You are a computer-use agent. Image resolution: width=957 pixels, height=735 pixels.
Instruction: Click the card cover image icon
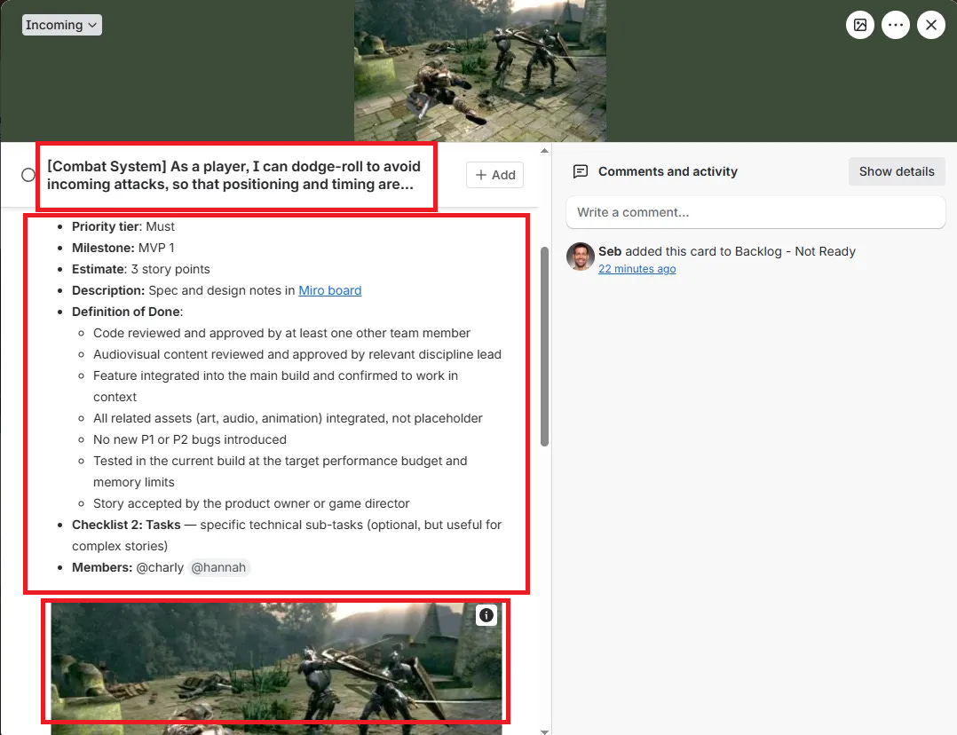tap(860, 25)
